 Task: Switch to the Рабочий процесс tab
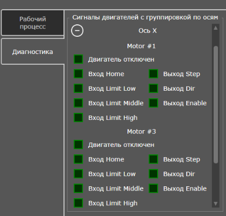click(x=33, y=23)
